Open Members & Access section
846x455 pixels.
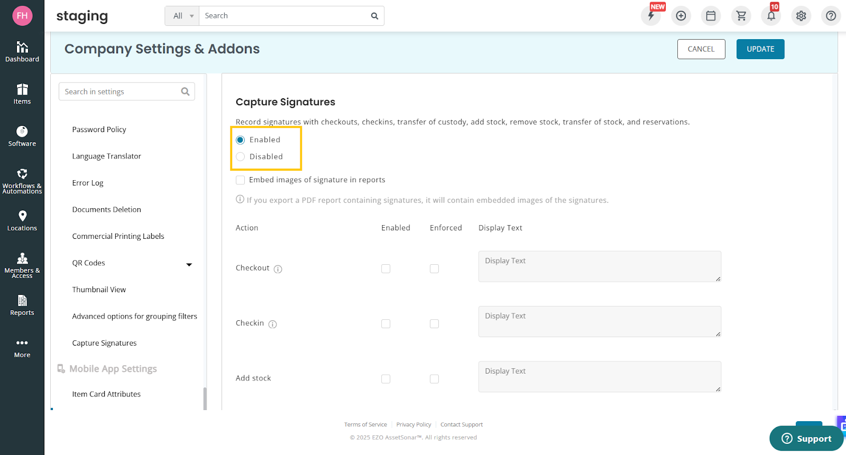tap(22, 265)
